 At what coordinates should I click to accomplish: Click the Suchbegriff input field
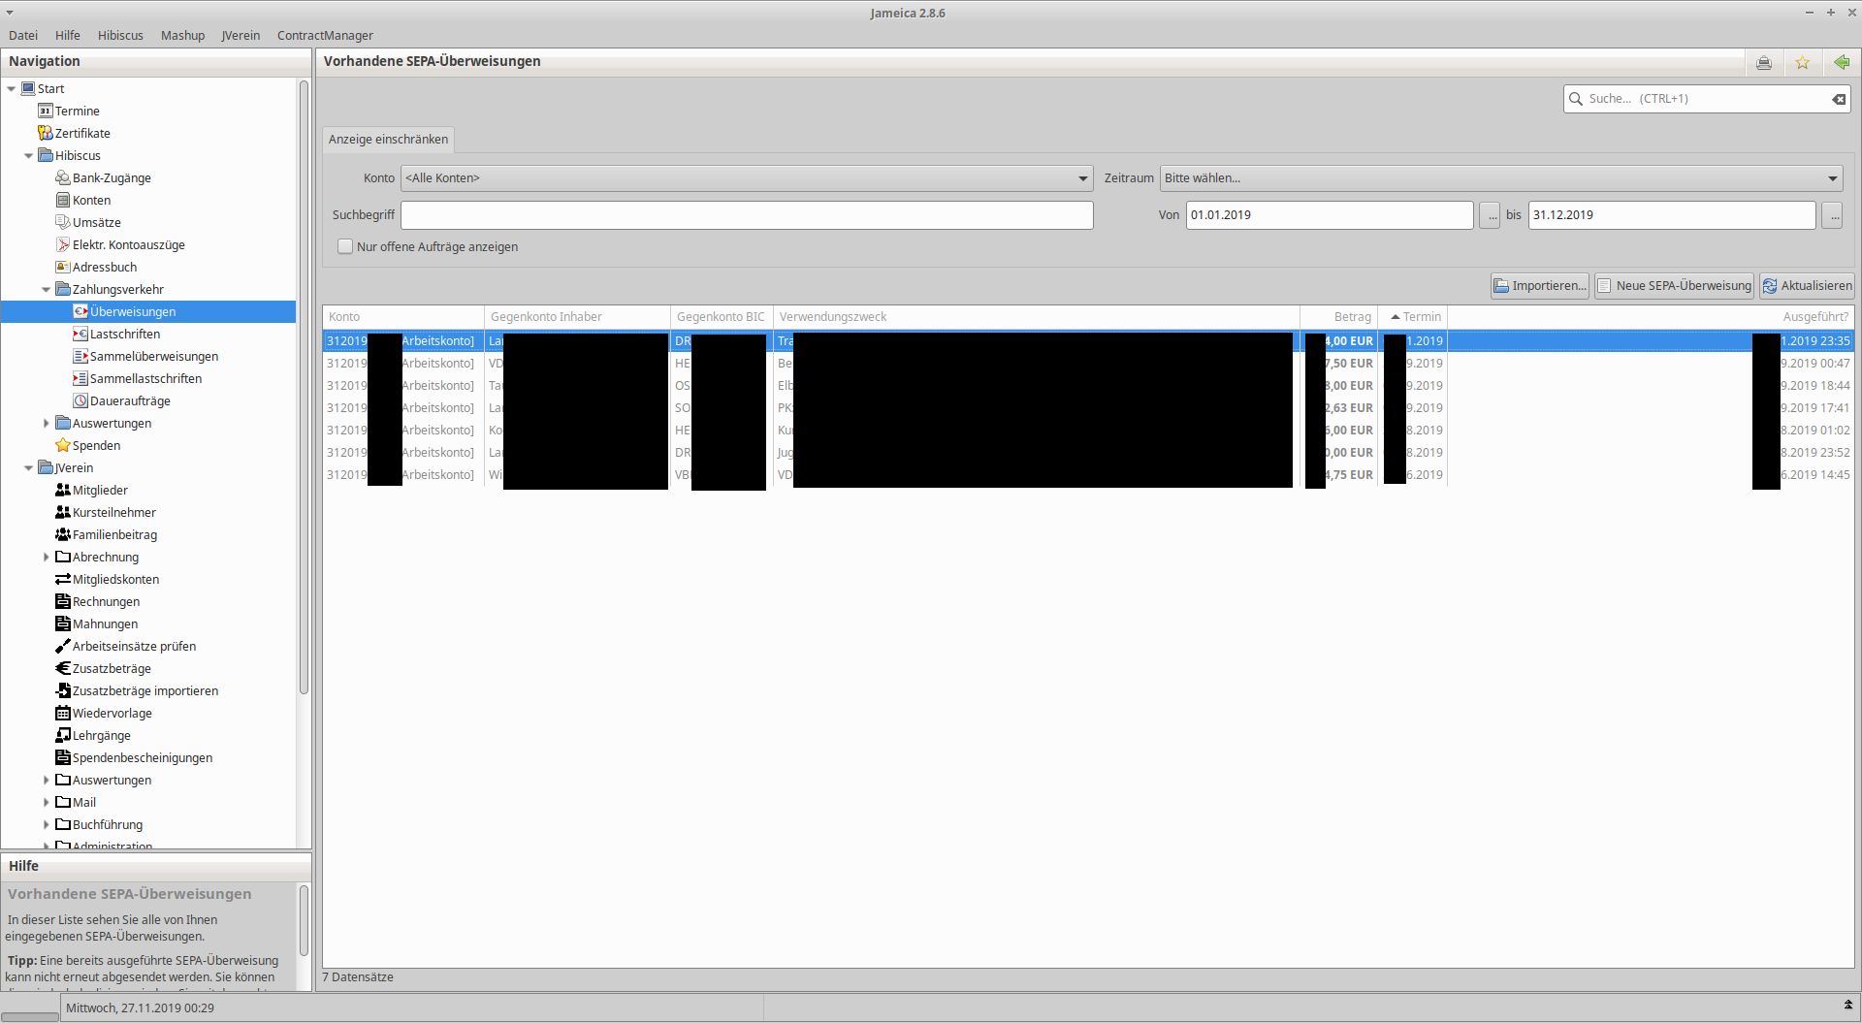(x=746, y=215)
